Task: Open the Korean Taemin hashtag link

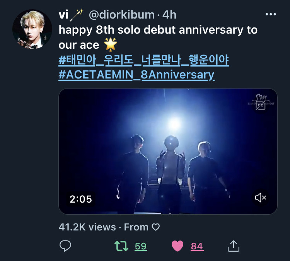Action: (x=144, y=60)
